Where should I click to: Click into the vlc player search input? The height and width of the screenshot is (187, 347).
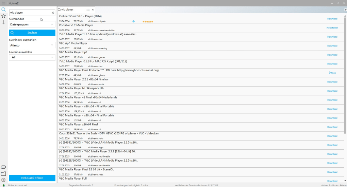coord(30,13)
